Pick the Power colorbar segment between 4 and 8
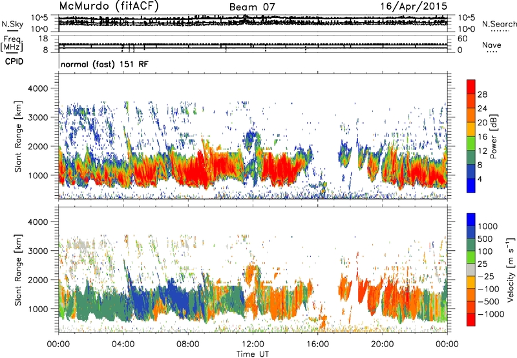Image resolution: width=517 pixels, height=358 pixels. pyautogui.click(x=471, y=171)
